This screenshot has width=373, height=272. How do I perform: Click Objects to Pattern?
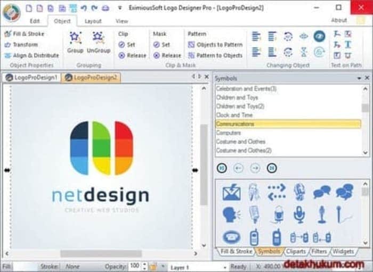coord(215,45)
